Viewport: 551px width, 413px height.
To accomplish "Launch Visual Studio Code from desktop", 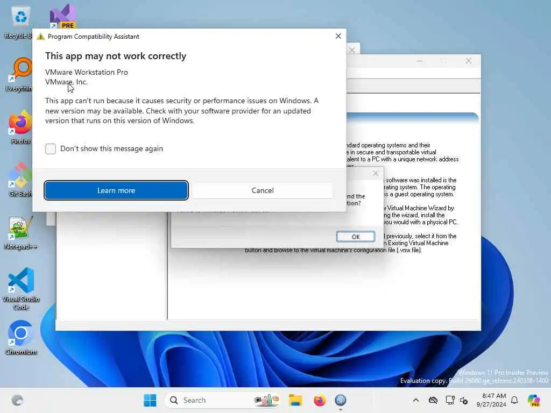I will coord(21,289).
